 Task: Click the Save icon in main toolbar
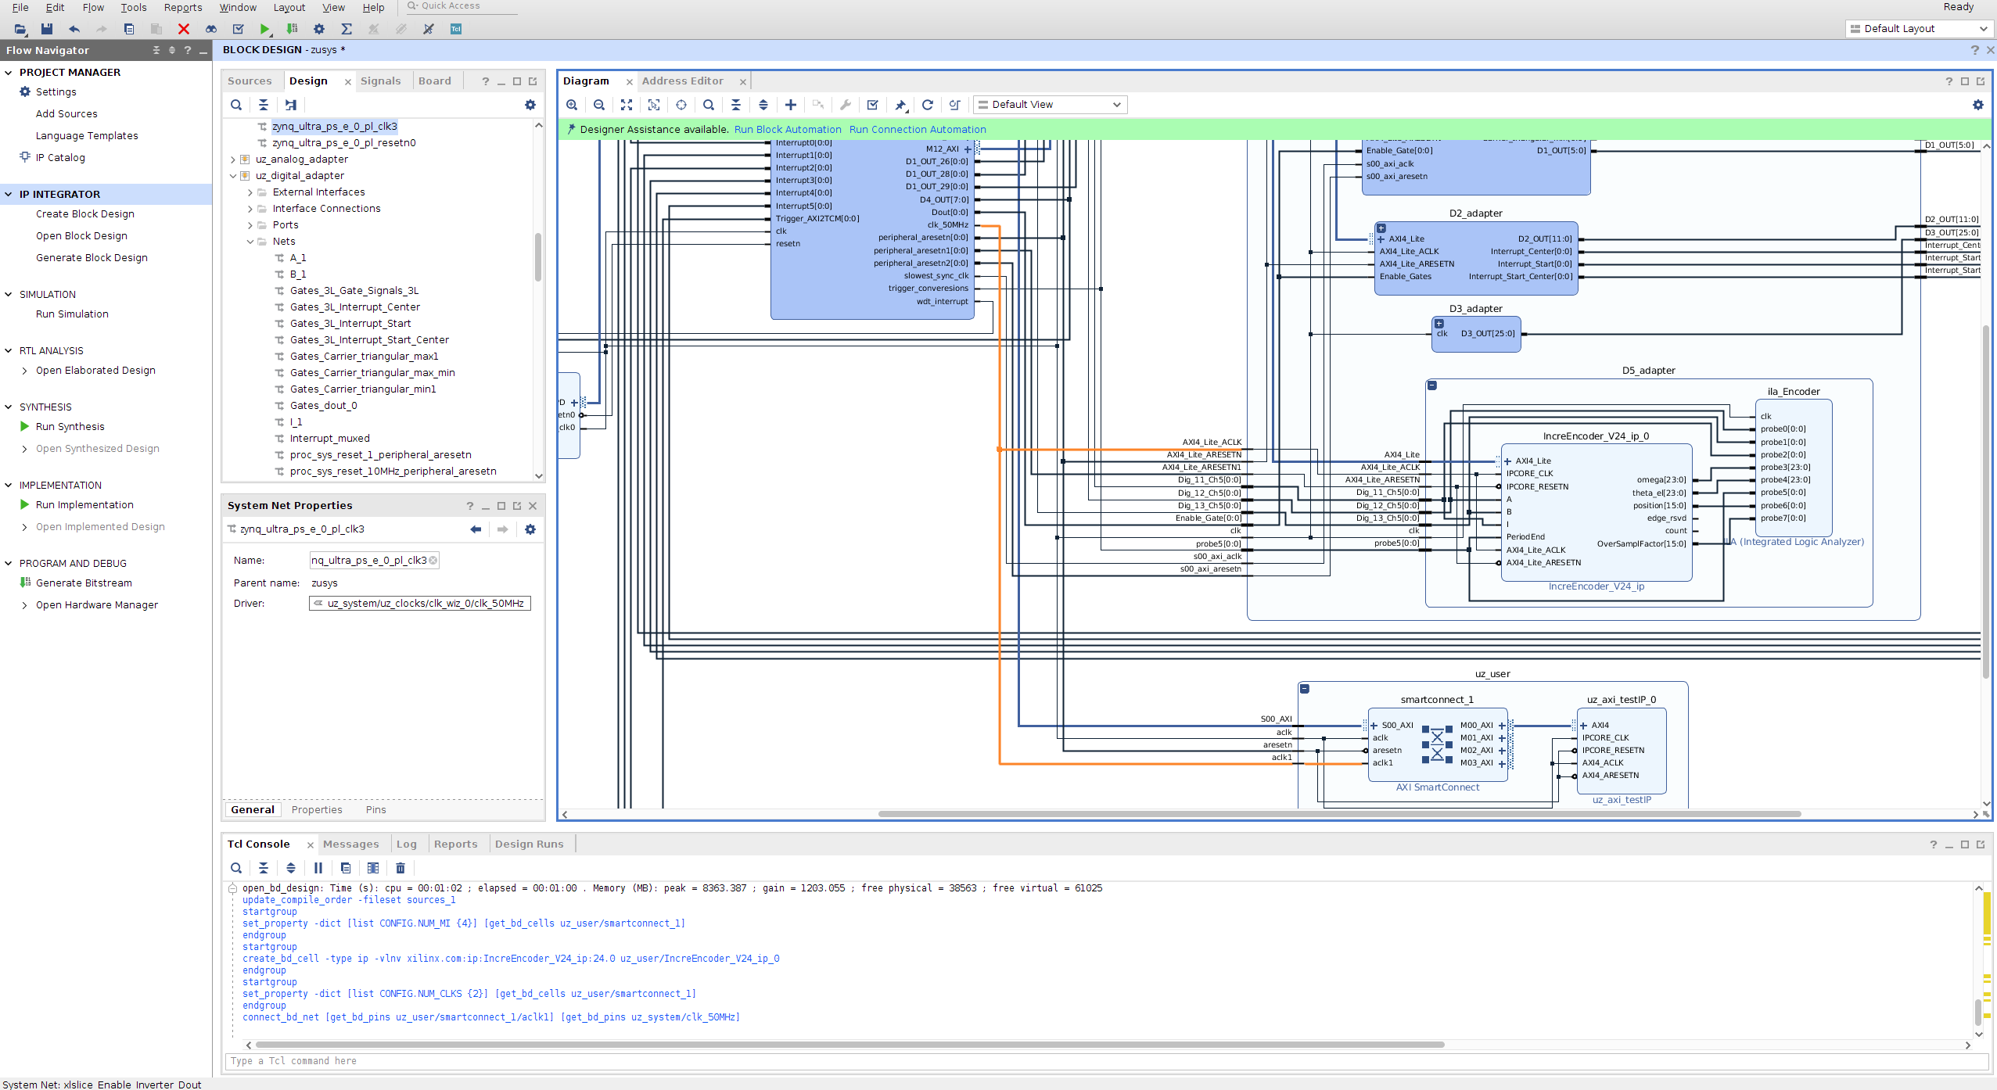(x=47, y=29)
